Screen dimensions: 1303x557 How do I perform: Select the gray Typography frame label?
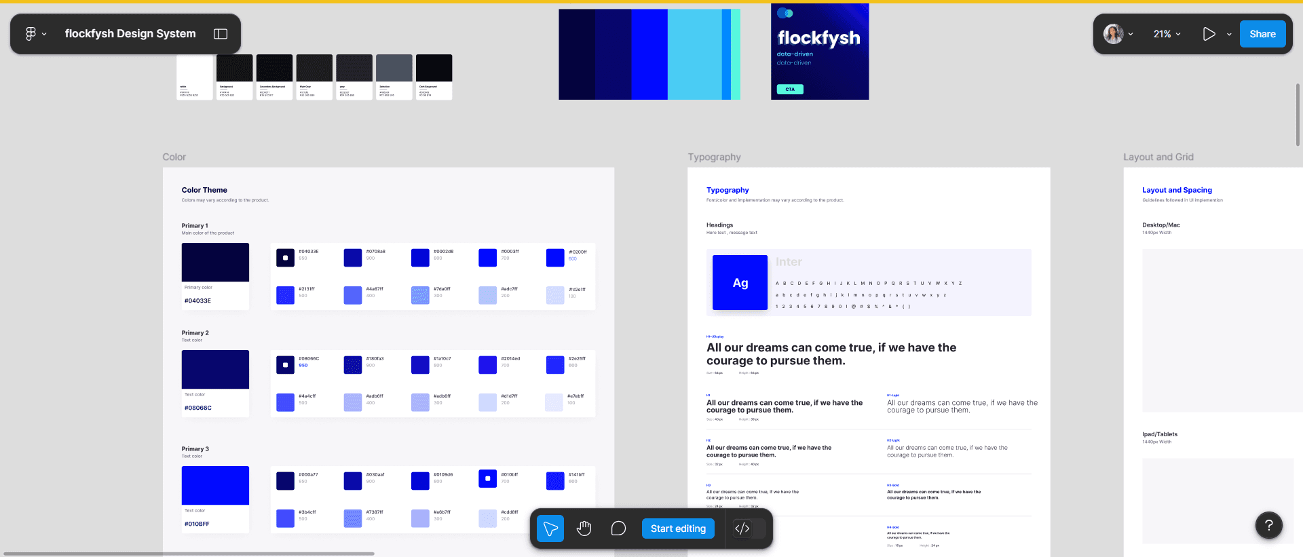714,157
